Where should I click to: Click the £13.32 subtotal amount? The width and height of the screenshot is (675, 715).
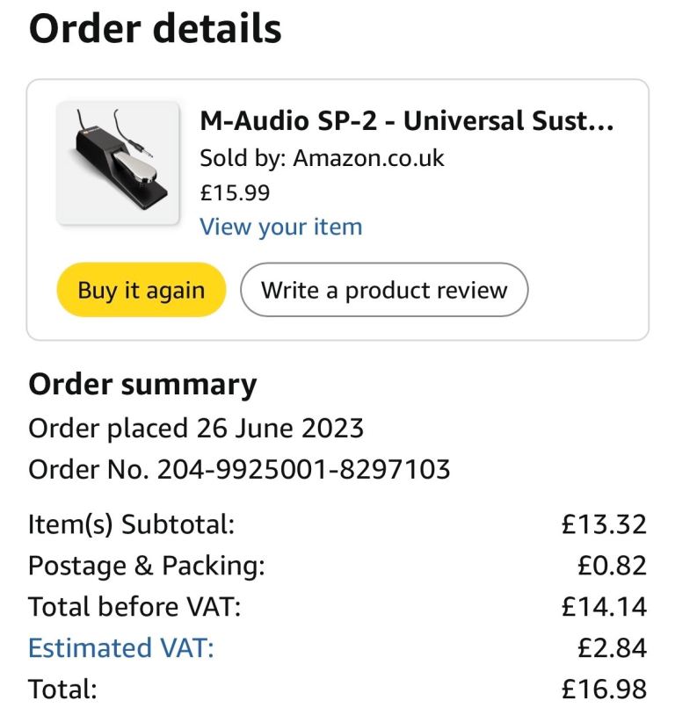pyautogui.click(x=604, y=524)
